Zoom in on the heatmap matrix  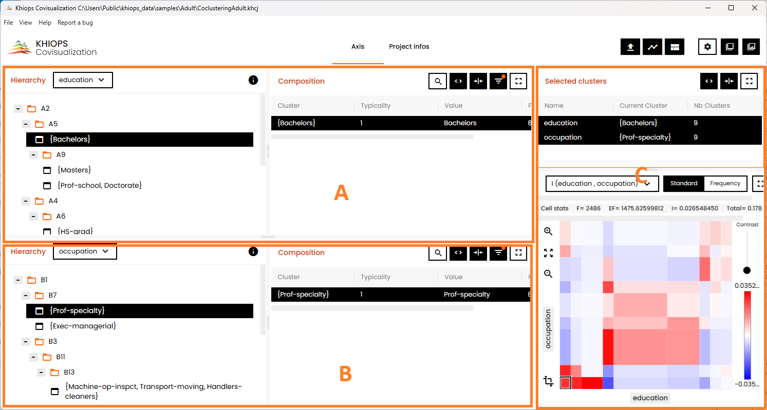(x=548, y=231)
